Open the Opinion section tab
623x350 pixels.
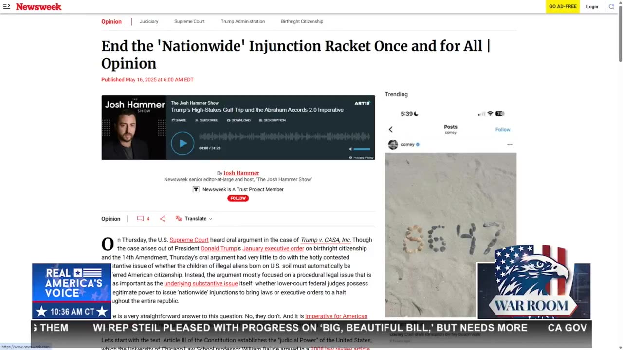pos(111,21)
